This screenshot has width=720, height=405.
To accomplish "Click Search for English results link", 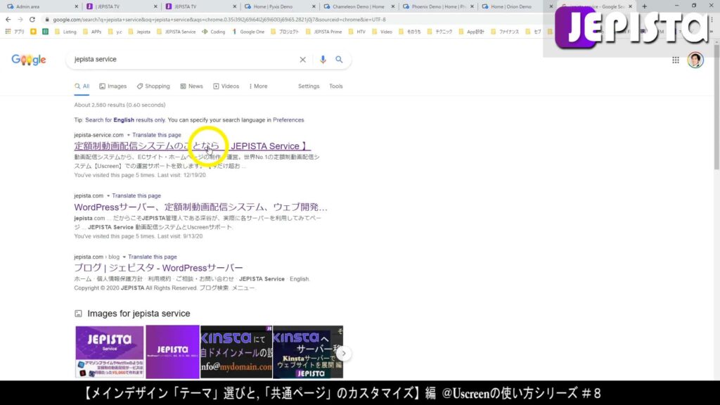I will click(x=125, y=120).
